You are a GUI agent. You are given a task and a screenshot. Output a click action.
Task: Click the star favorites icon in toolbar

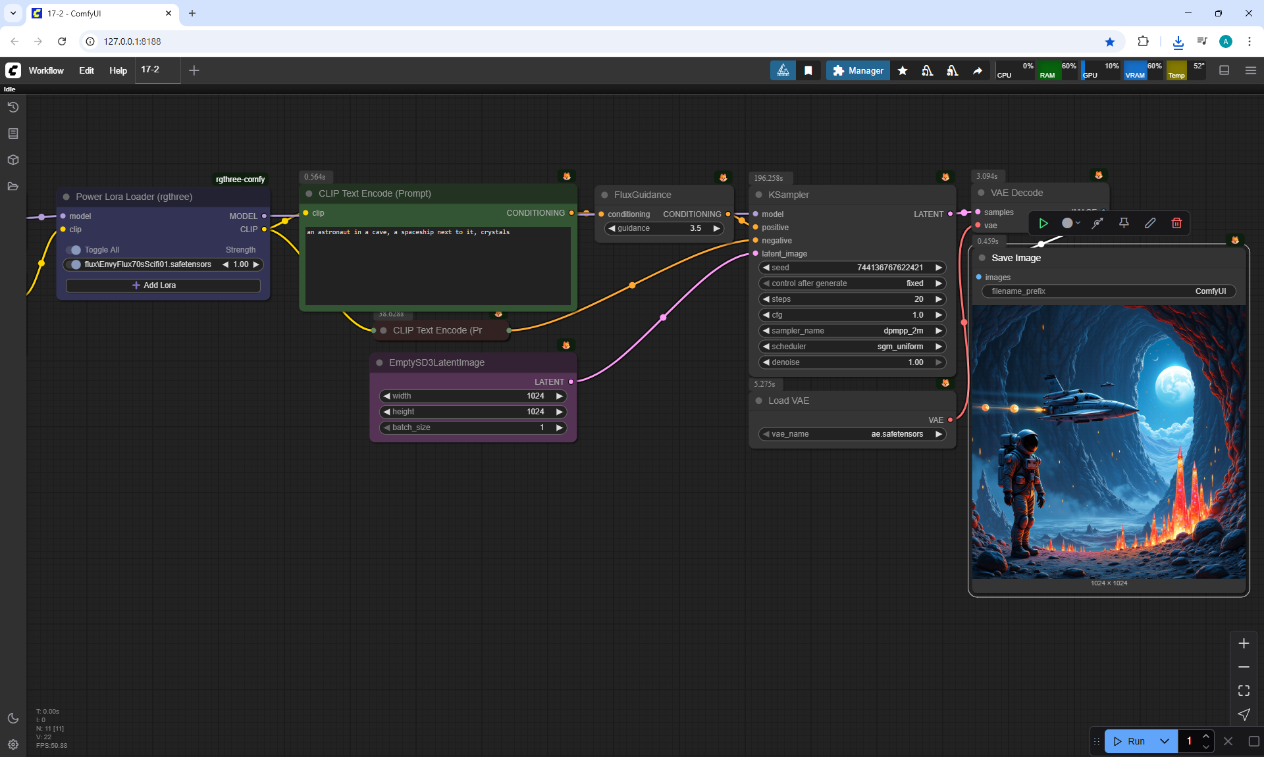pyautogui.click(x=903, y=70)
